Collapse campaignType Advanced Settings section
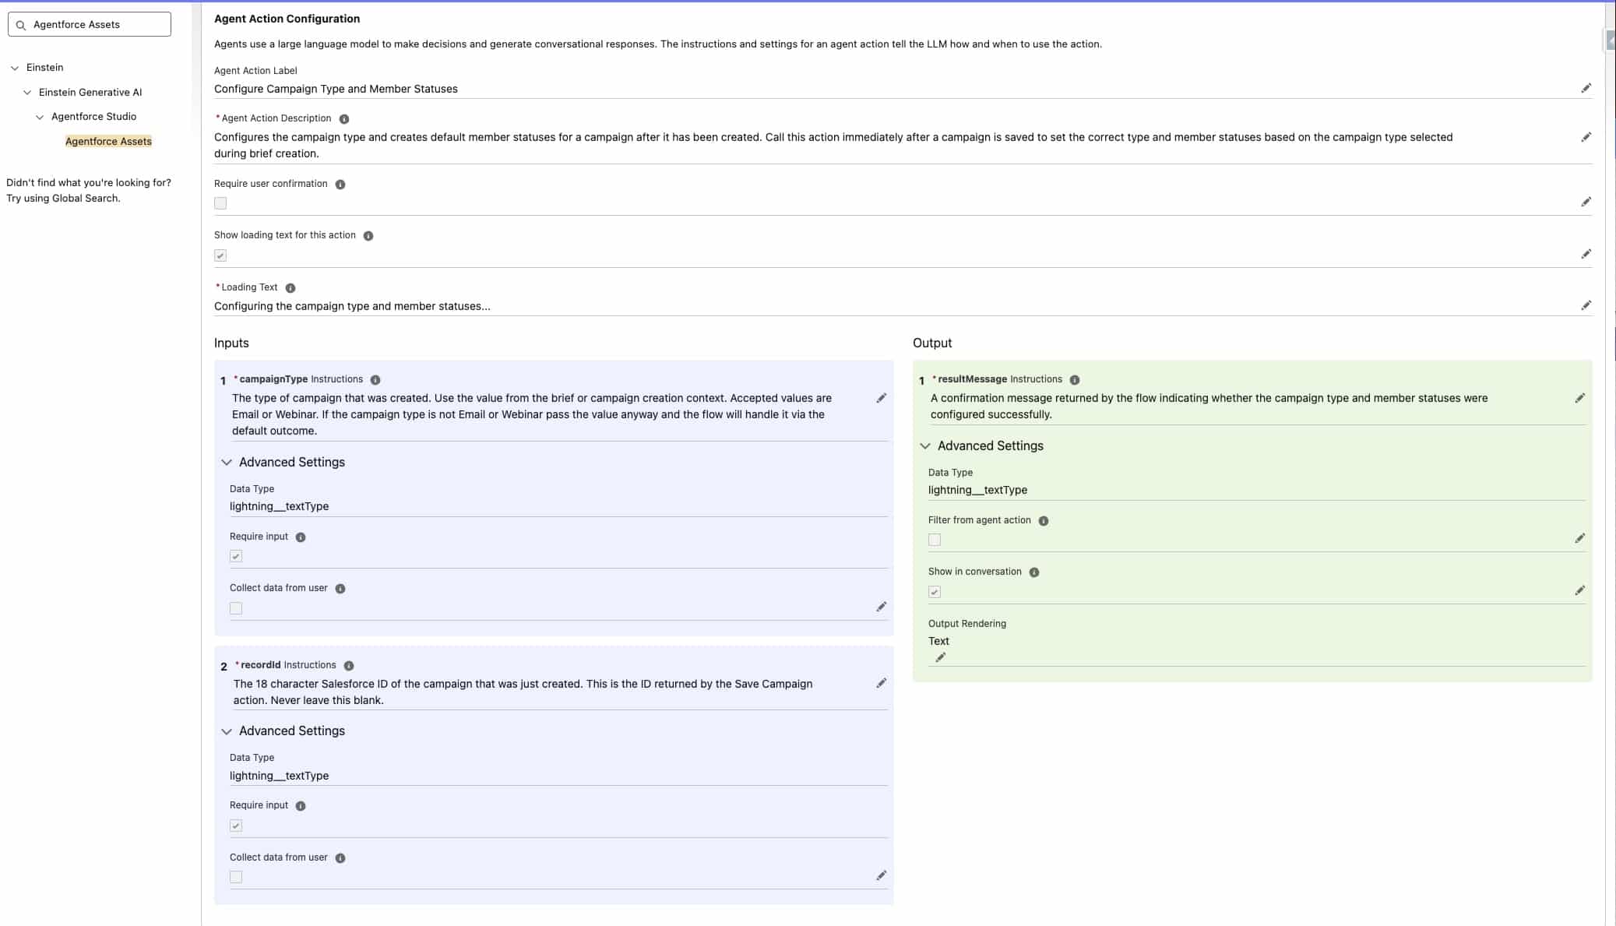1616x926 pixels. tap(227, 463)
